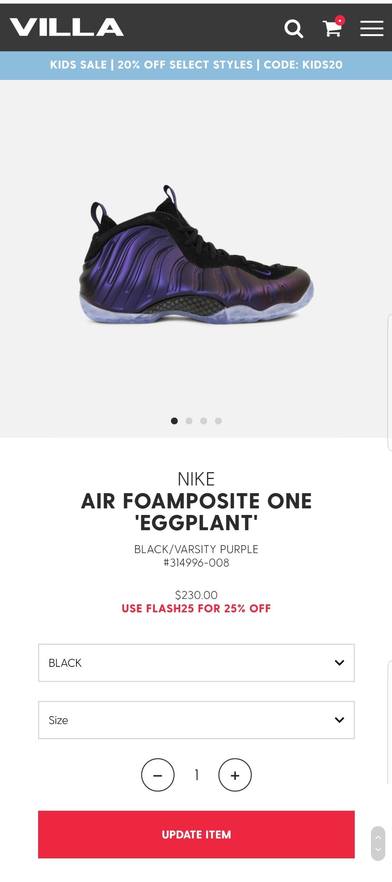
Task: Decrease quantity with minus button
Action: point(158,775)
